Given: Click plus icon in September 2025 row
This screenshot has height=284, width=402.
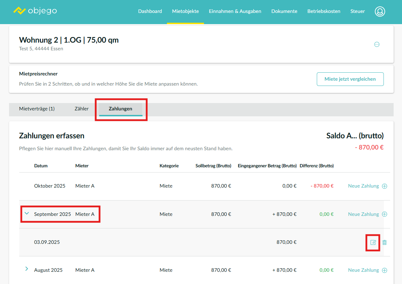Looking at the screenshot, I should (x=385, y=214).
